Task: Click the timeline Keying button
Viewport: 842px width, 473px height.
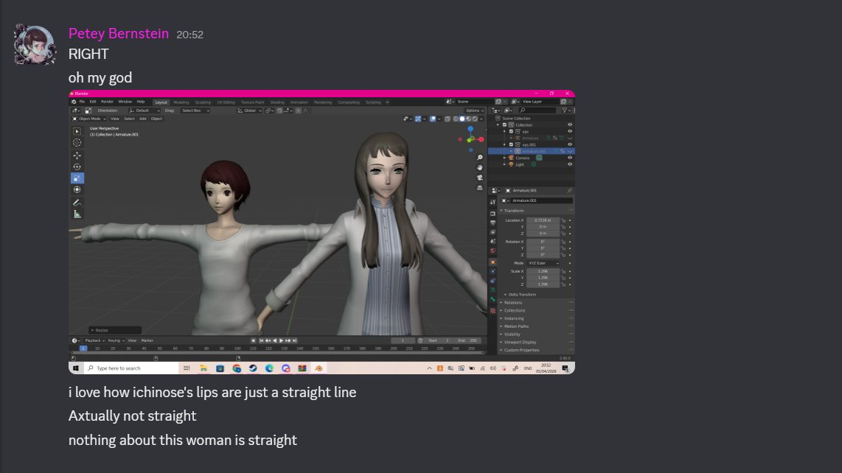Action: 116,340
